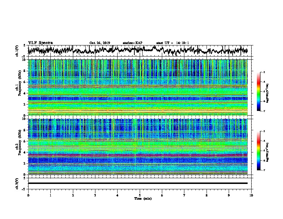Click the ch.2 "Frequency (kHz)" axis label

coord(20,142)
